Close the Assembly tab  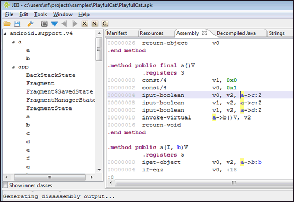tap(204, 33)
